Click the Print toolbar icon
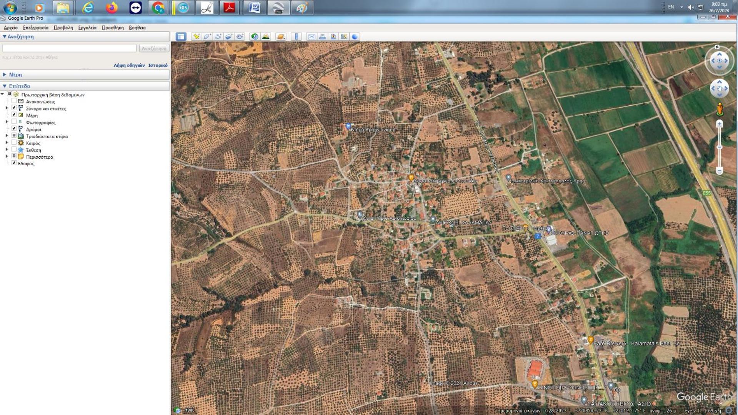 tap(322, 37)
